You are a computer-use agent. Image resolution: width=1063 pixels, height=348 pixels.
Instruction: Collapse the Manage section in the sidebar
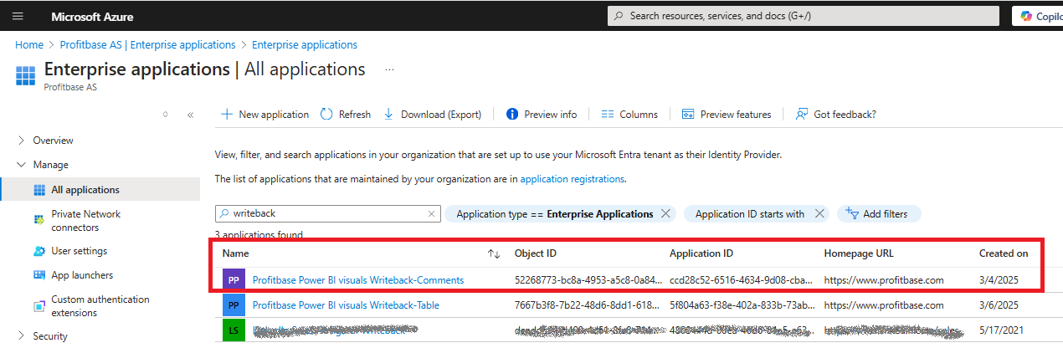pos(50,165)
